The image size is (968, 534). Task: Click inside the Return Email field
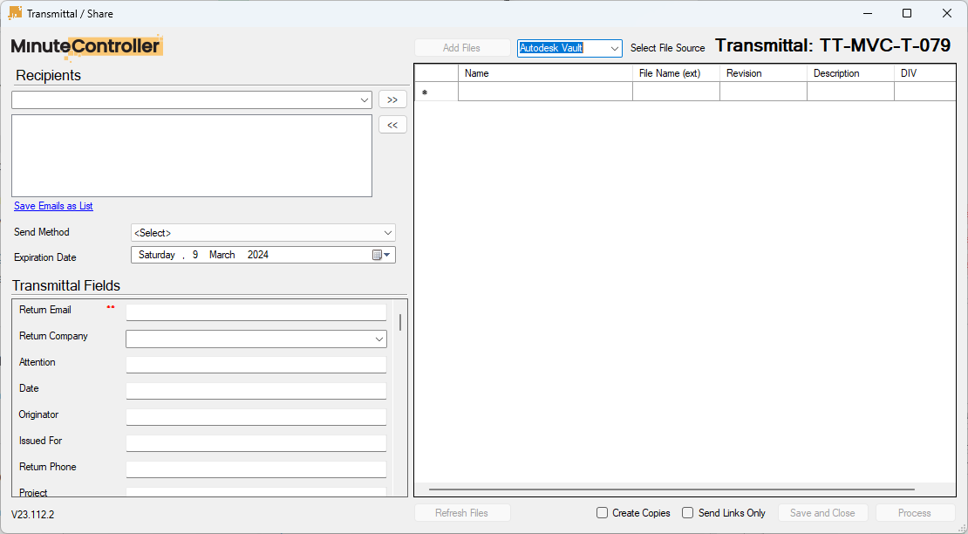[x=256, y=311]
